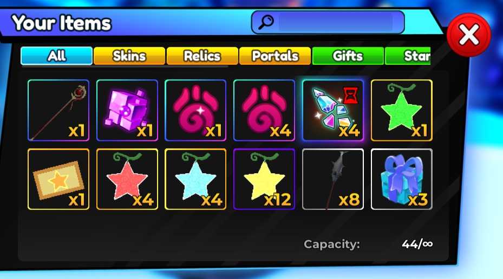Select the crystal shards item with hourglass
This screenshot has width=503, height=279.
(x=332, y=110)
